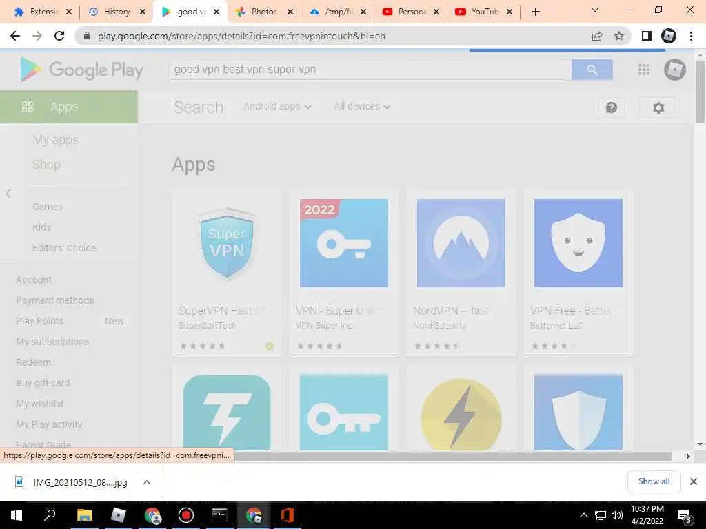Open My subscriptions link

click(x=52, y=342)
